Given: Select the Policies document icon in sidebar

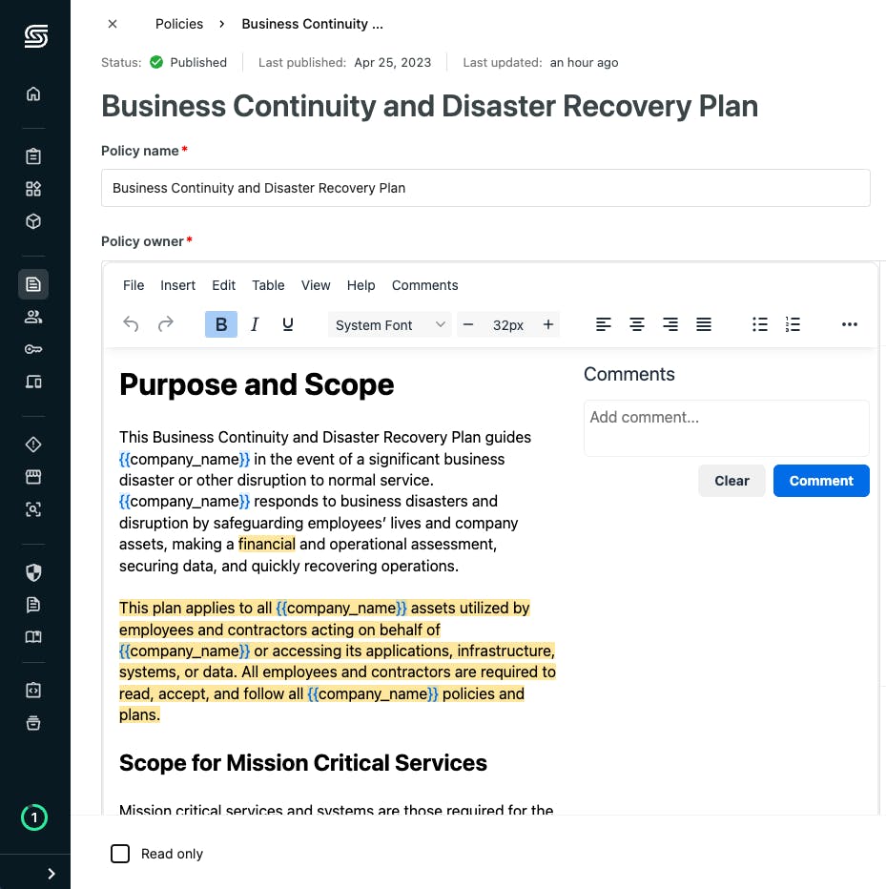Looking at the screenshot, I should point(33,284).
